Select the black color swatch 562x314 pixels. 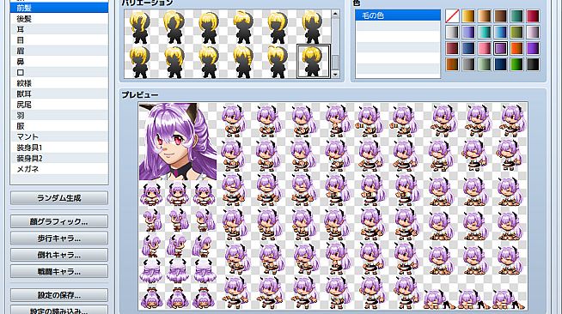click(533, 64)
